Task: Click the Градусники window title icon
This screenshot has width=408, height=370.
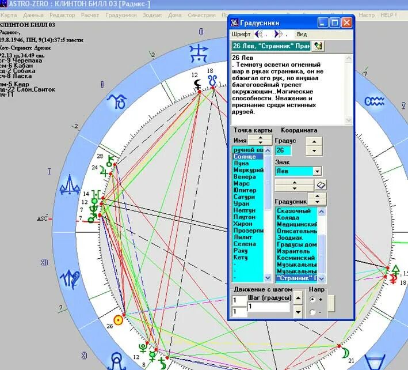Action: 234,22
